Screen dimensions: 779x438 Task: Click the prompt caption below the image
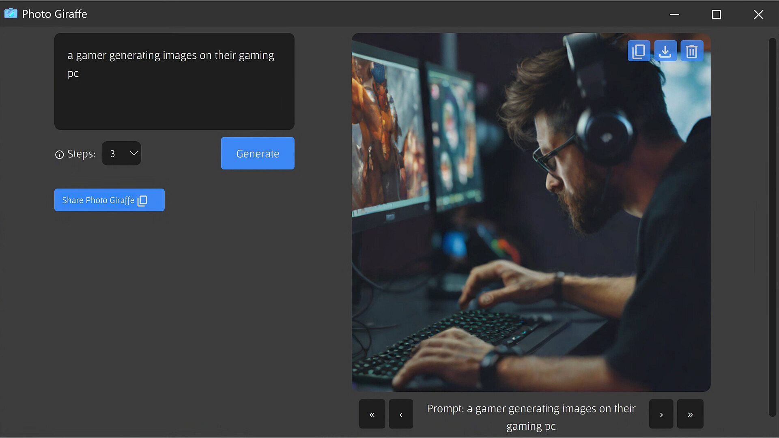click(531, 417)
